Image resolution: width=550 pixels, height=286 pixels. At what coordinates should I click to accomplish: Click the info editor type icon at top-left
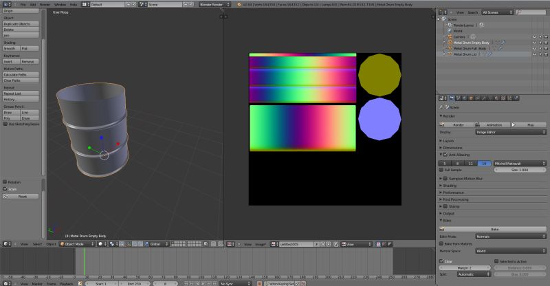click(7, 5)
